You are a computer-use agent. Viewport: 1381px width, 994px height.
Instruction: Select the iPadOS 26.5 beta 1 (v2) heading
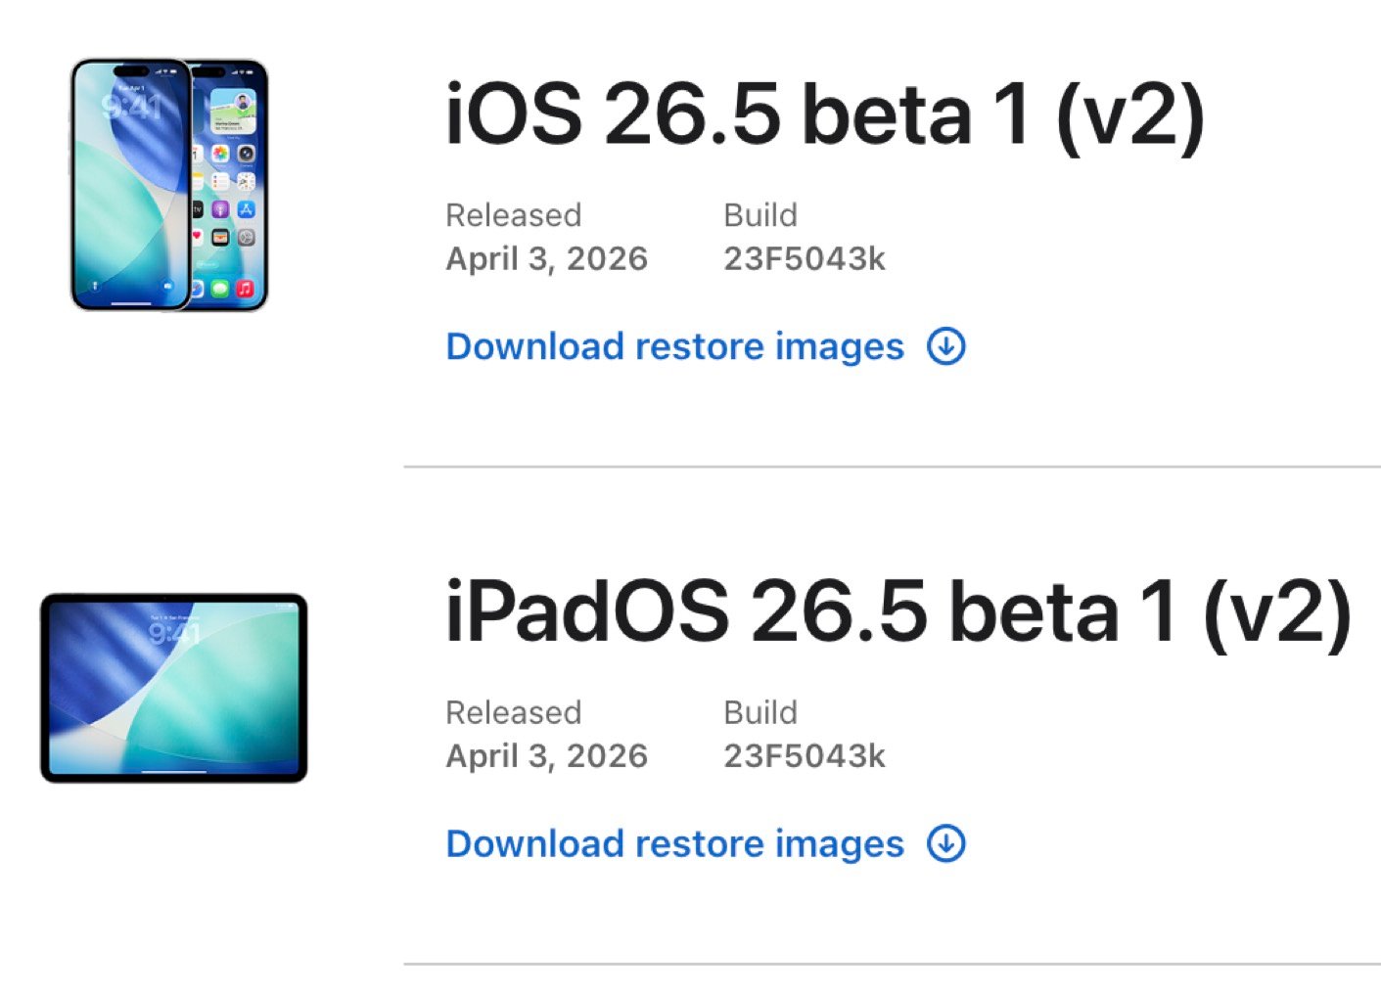(898, 611)
